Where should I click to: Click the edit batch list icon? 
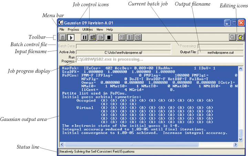click(122, 37)
